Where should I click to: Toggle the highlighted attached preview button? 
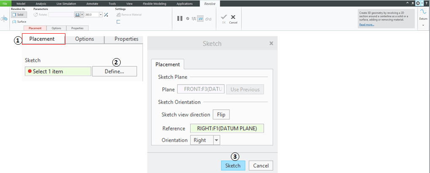(200, 19)
